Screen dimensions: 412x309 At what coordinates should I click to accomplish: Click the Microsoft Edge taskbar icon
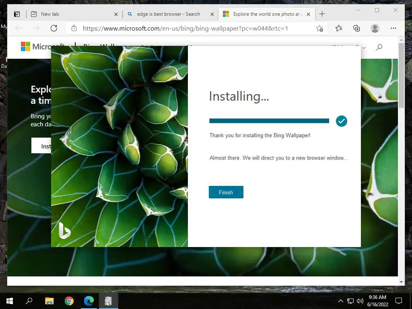89,301
